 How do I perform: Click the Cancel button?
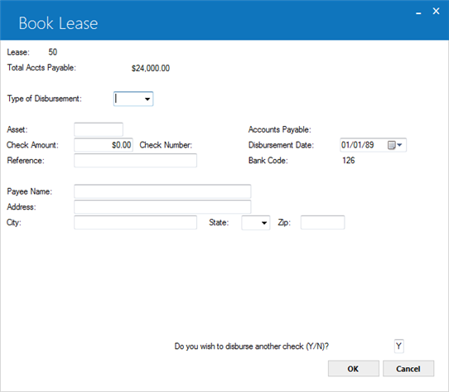[x=408, y=369]
